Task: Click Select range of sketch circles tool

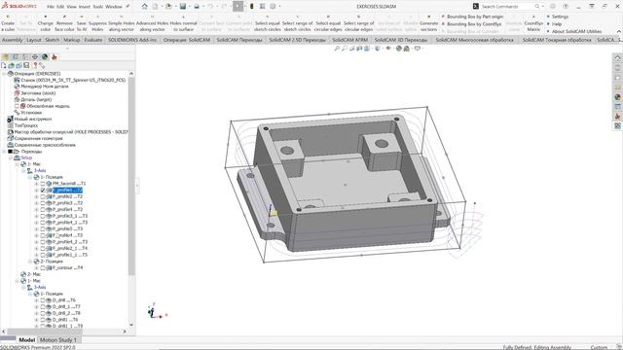Action: 297,24
